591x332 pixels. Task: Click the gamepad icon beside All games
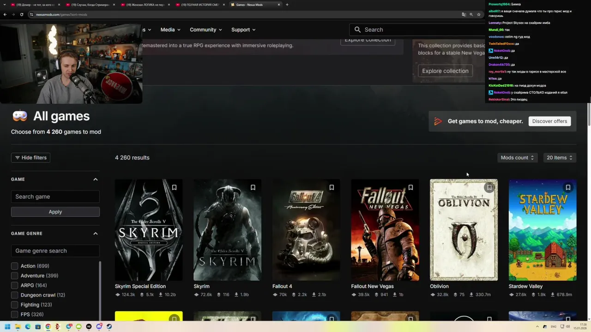pyautogui.click(x=20, y=116)
